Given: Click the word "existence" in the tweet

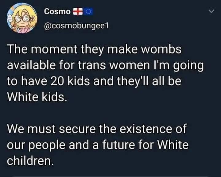Looking at the screenshot, I should point(145,129).
